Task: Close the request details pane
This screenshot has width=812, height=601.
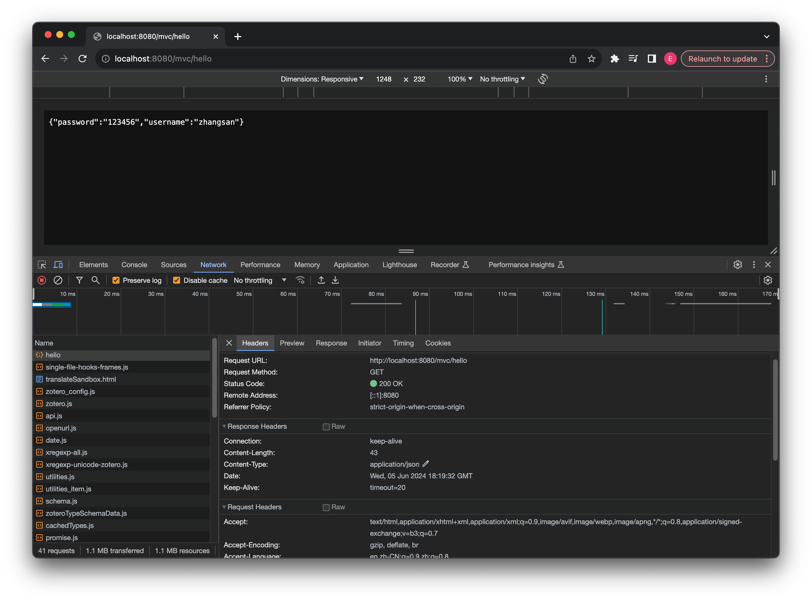Action: click(x=229, y=343)
